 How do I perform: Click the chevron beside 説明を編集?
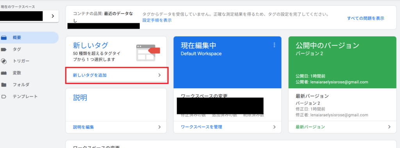coord(159,127)
